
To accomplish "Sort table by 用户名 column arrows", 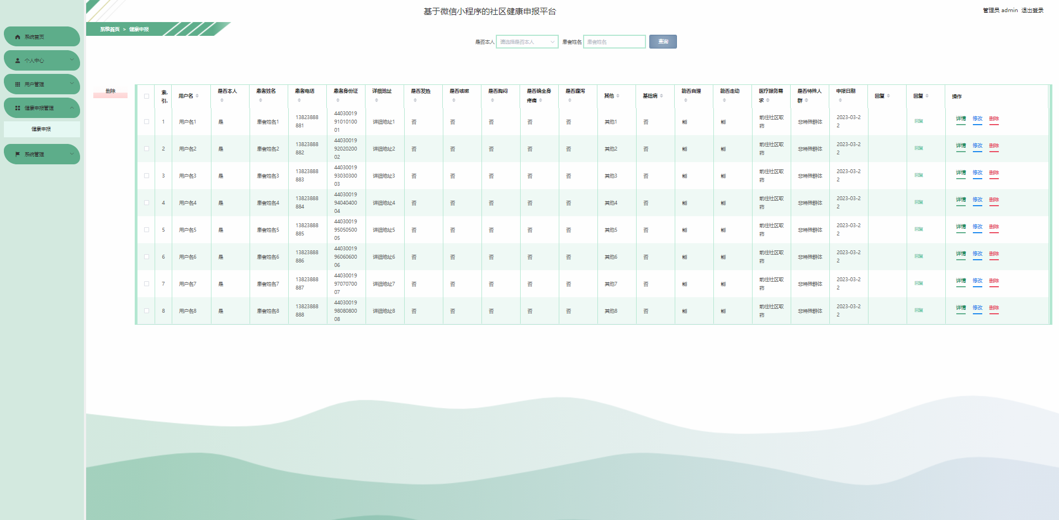I will 197,96.
